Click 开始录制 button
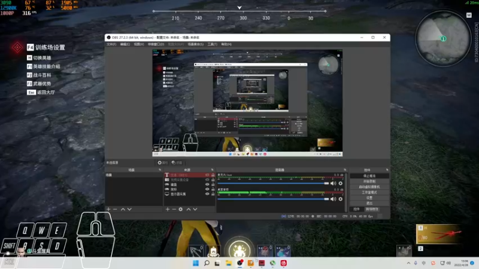 [x=369, y=182]
